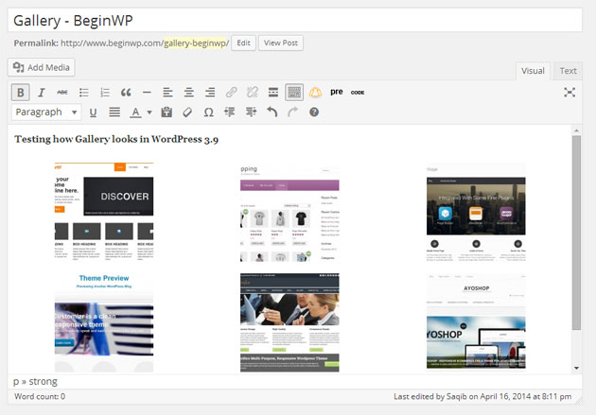Insert a numbered list
Image resolution: width=596 pixels, height=415 pixels.
tap(105, 93)
